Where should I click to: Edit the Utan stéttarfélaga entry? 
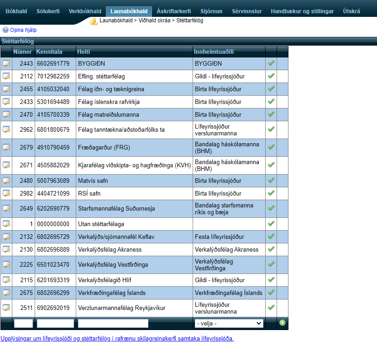click(6, 224)
